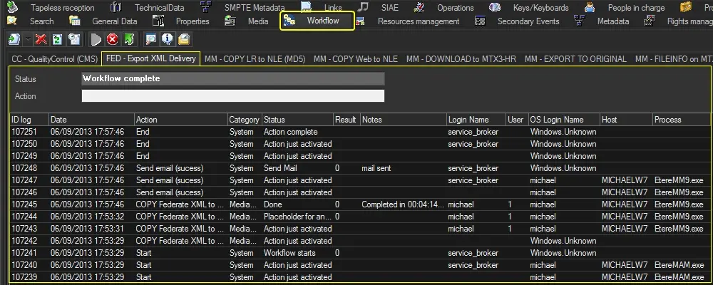Click the red X delete toolbar icon

[41, 39]
